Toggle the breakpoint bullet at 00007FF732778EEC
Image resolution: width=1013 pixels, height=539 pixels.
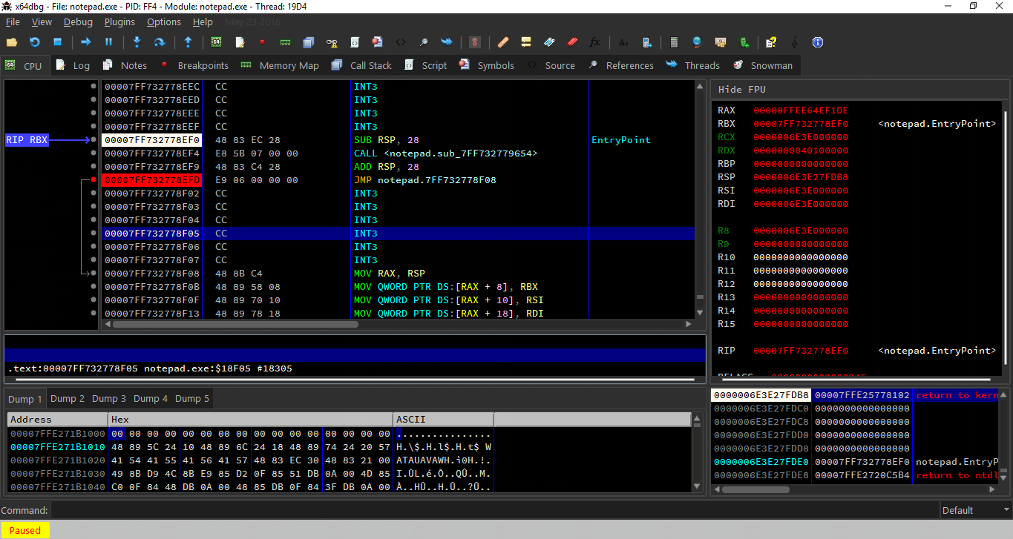pyautogui.click(x=94, y=86)
